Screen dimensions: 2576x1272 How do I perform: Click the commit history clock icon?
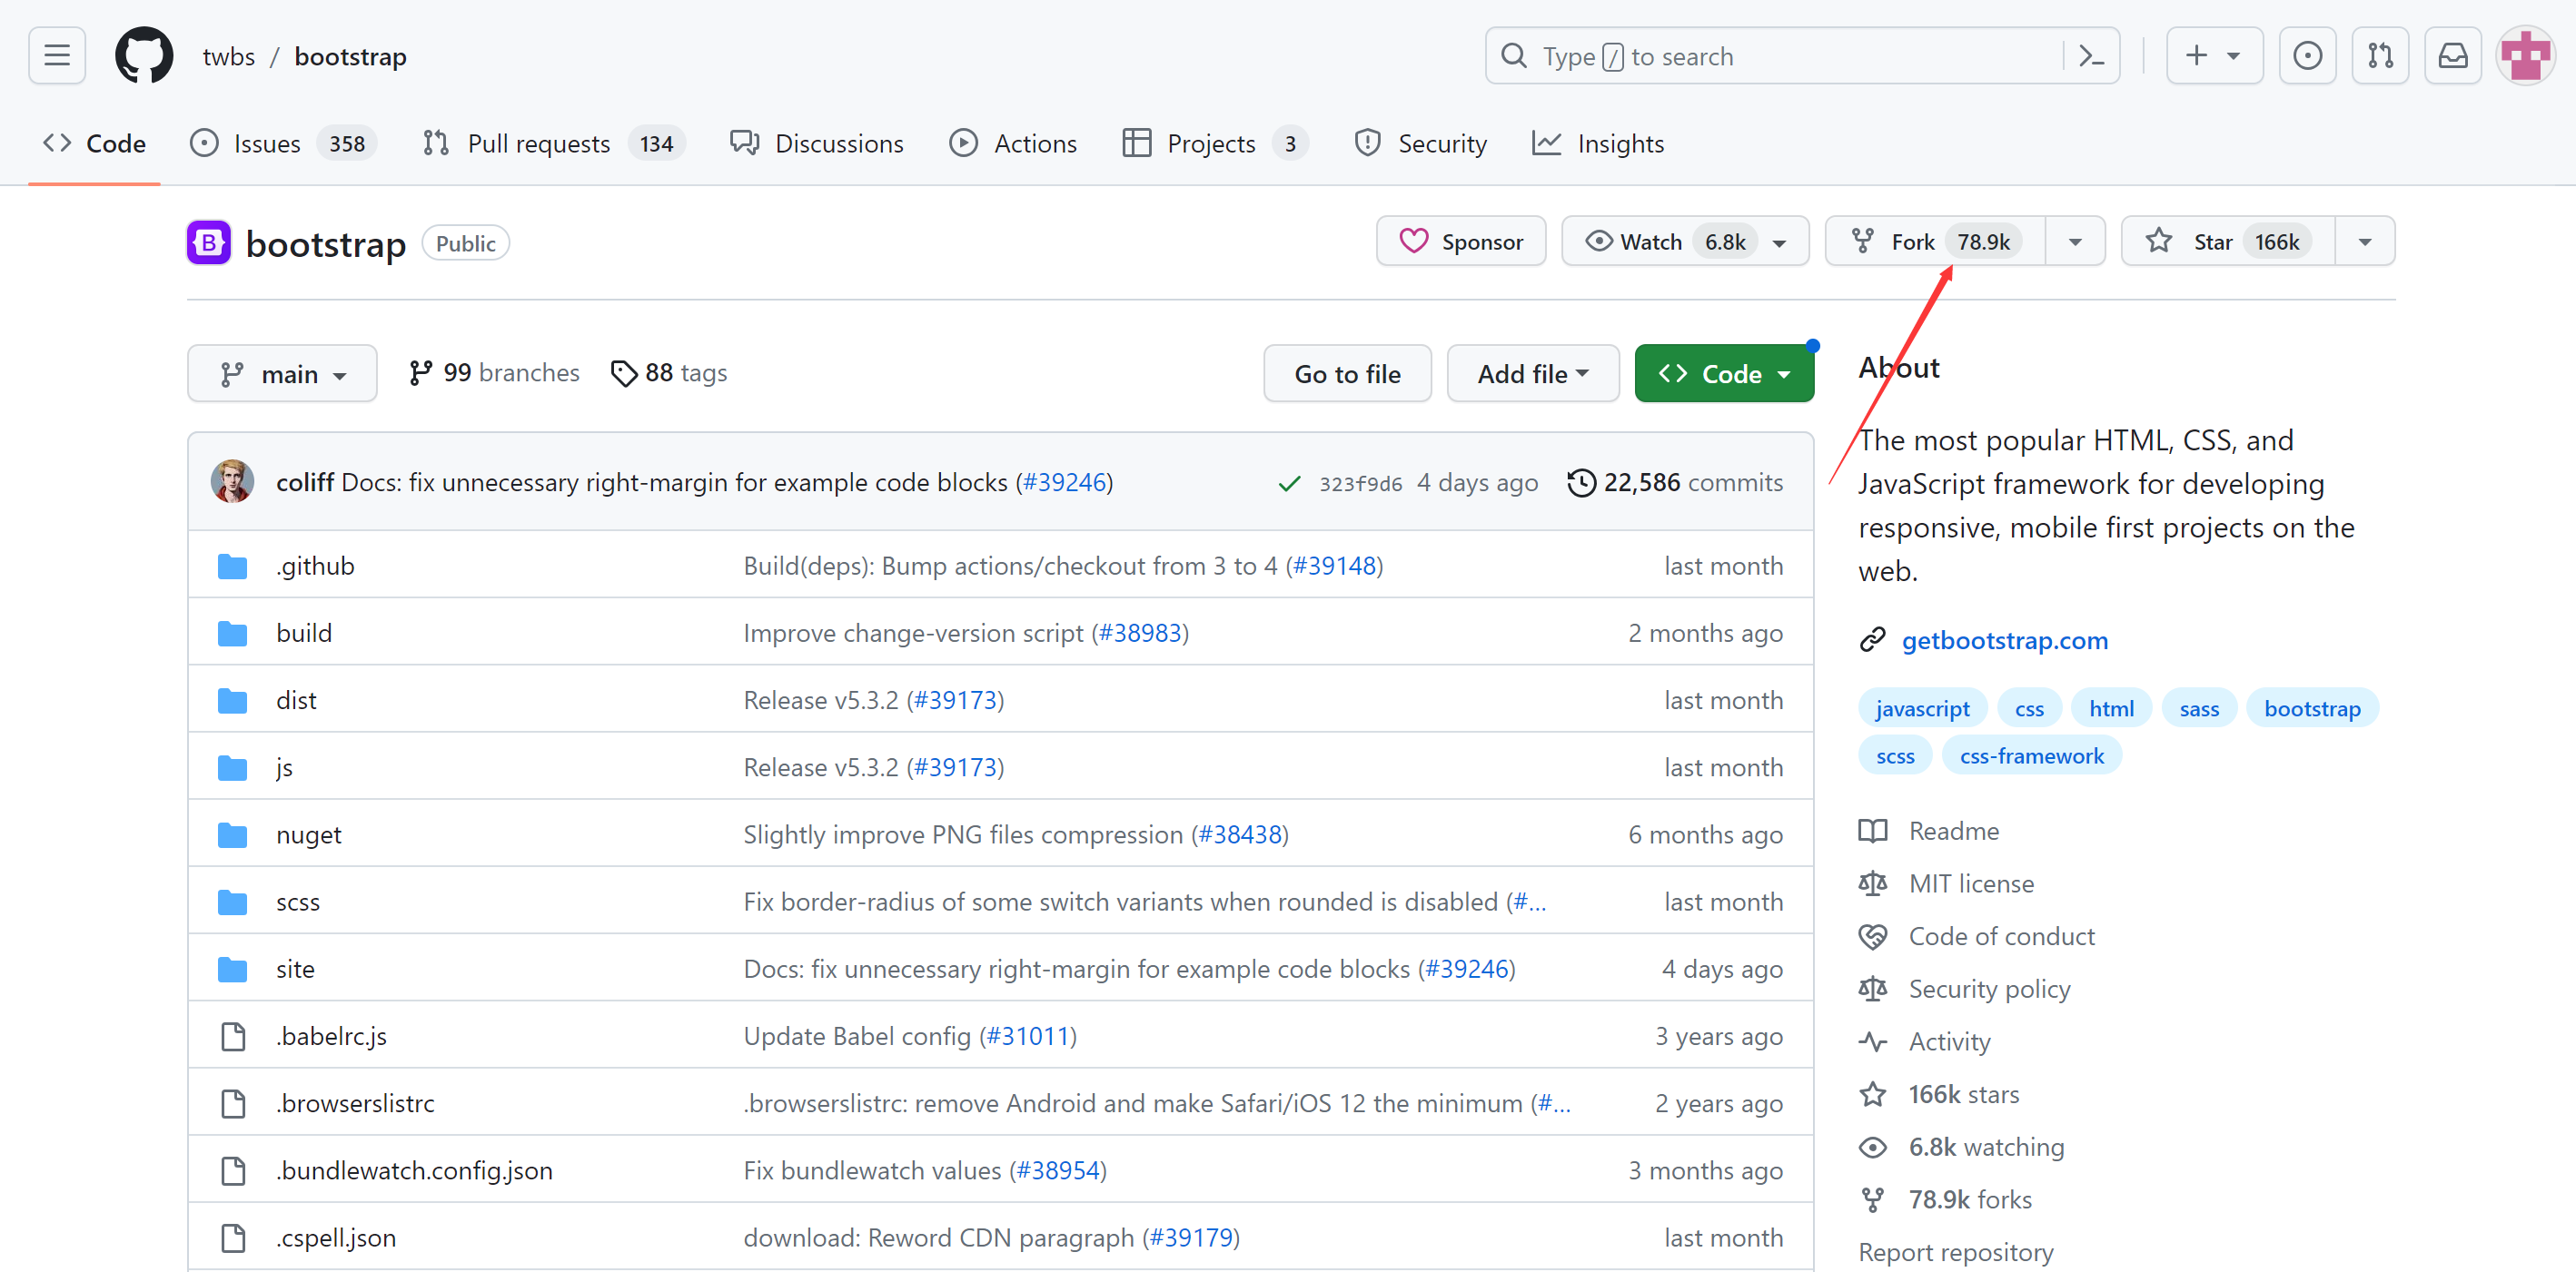click(1581, 483)
